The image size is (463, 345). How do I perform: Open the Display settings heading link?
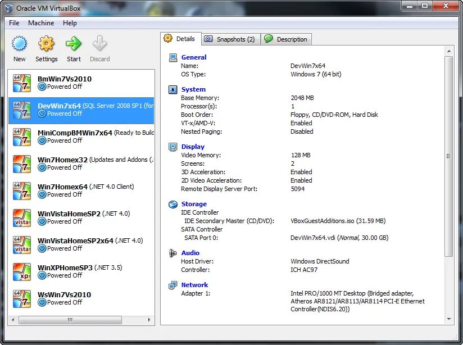[x=193, y=147]
